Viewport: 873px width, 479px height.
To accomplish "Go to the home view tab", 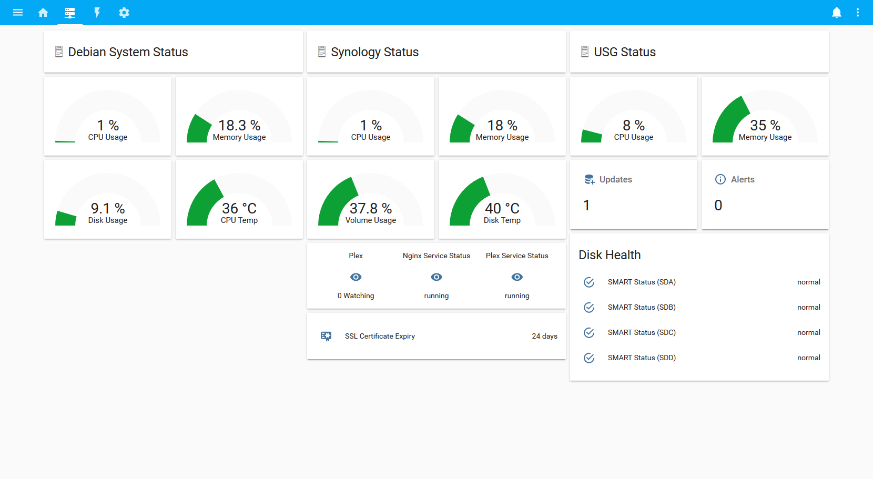I will pyautogui.click(x=43, y=13).
